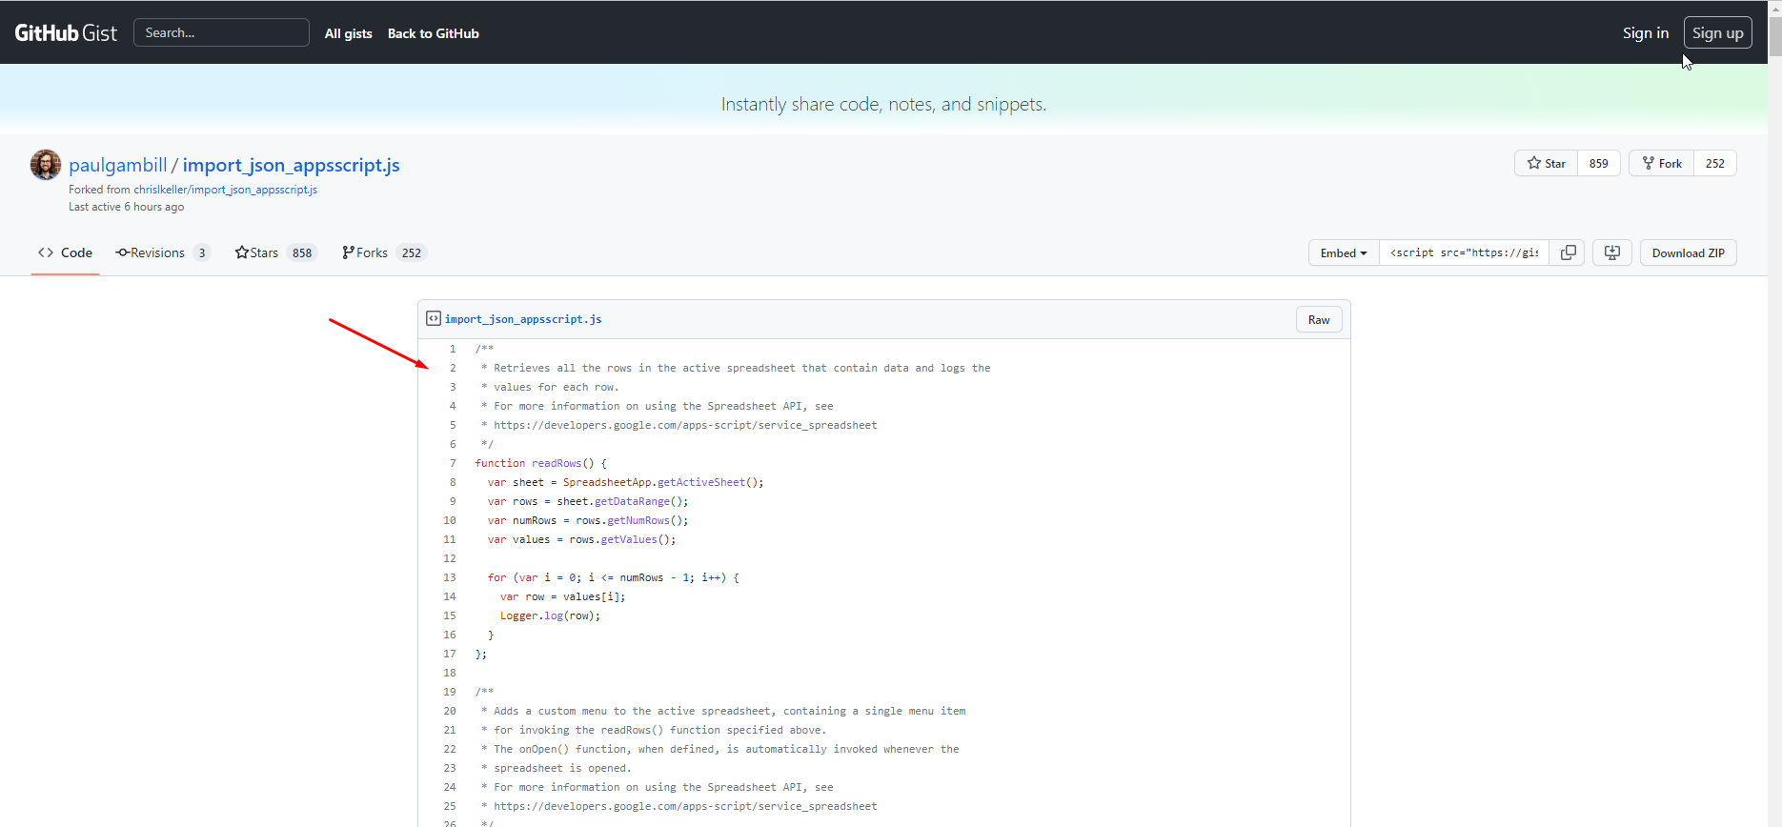Open the Code tab

click(65, 252)
